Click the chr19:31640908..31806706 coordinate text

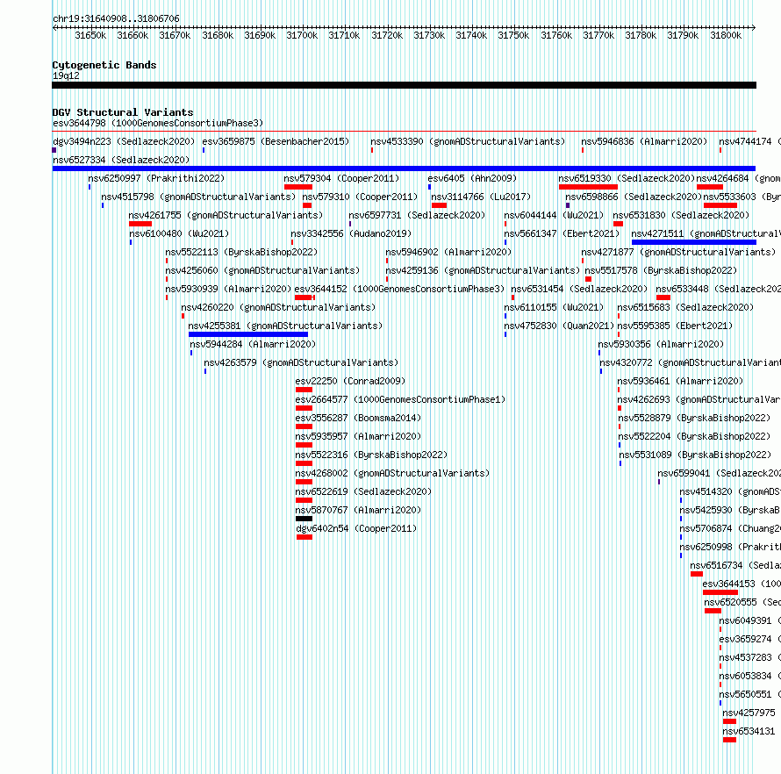(x=116, y=19)
